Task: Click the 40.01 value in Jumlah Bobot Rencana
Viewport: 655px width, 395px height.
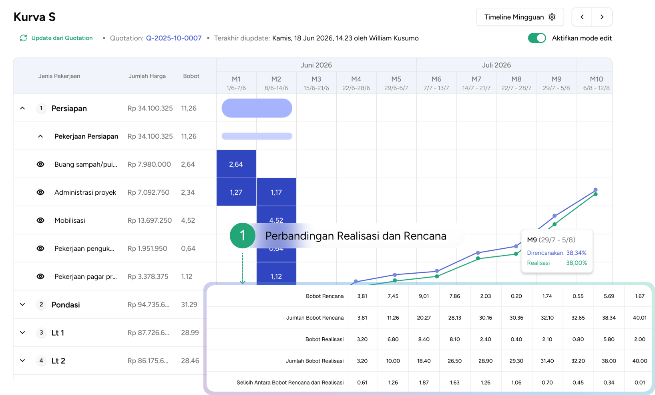Action: coord(640,318)
